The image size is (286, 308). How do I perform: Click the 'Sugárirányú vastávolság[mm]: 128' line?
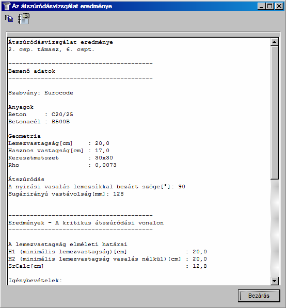click(66, 194)
